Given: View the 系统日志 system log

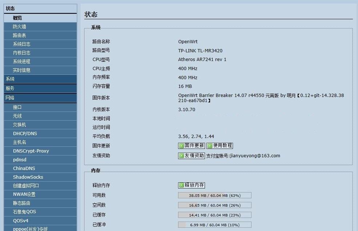Looking at the screenshot, I should pos(22,44).
